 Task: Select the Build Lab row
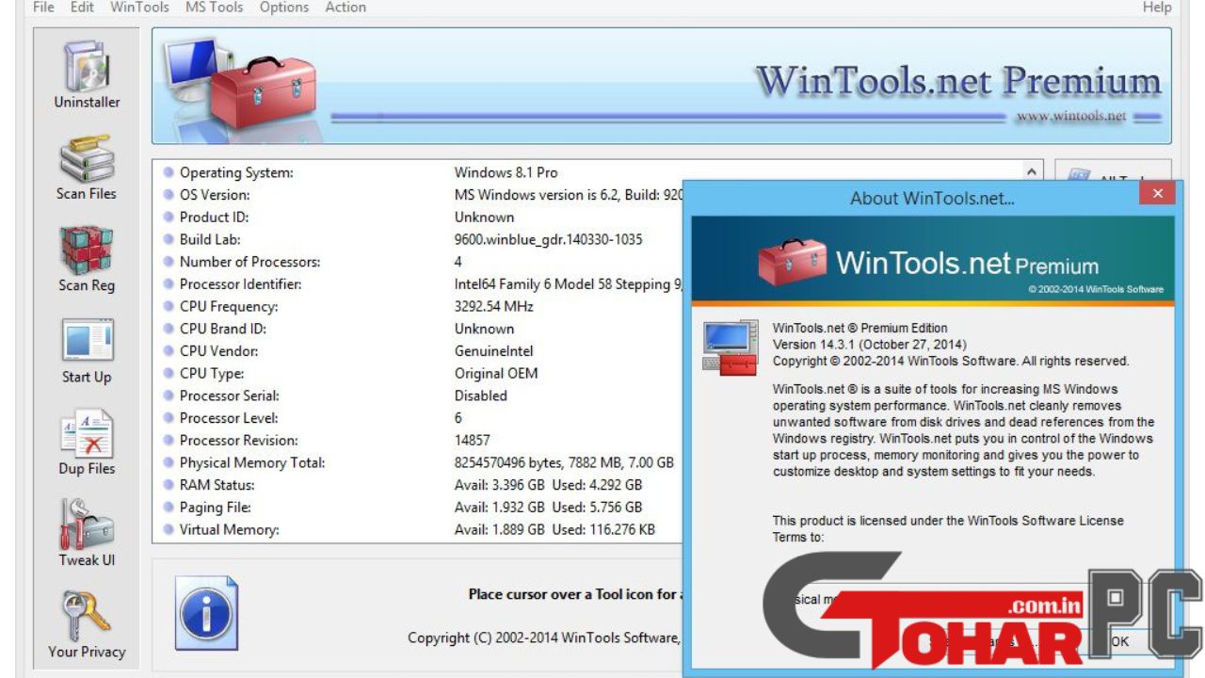(418, 239)
